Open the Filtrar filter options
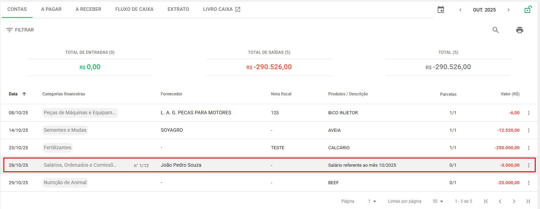Image resolution: width=540 pixels, height=209 pixels. [x=20, y=30]
